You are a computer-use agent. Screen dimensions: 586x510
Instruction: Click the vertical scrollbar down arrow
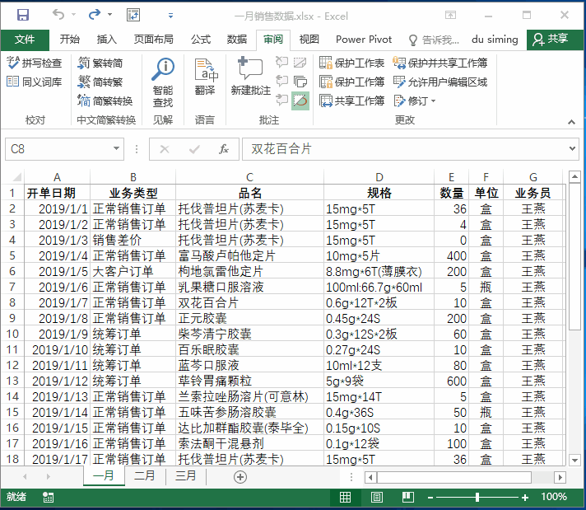tap(574, 460)
